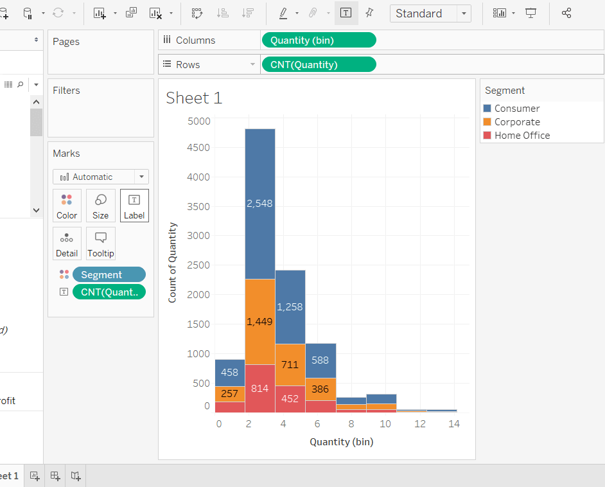Click the label icon beside CNT(Quant.. pill
Image resolution: width=605 pixels, height=487 pixels.
(64, 292)
